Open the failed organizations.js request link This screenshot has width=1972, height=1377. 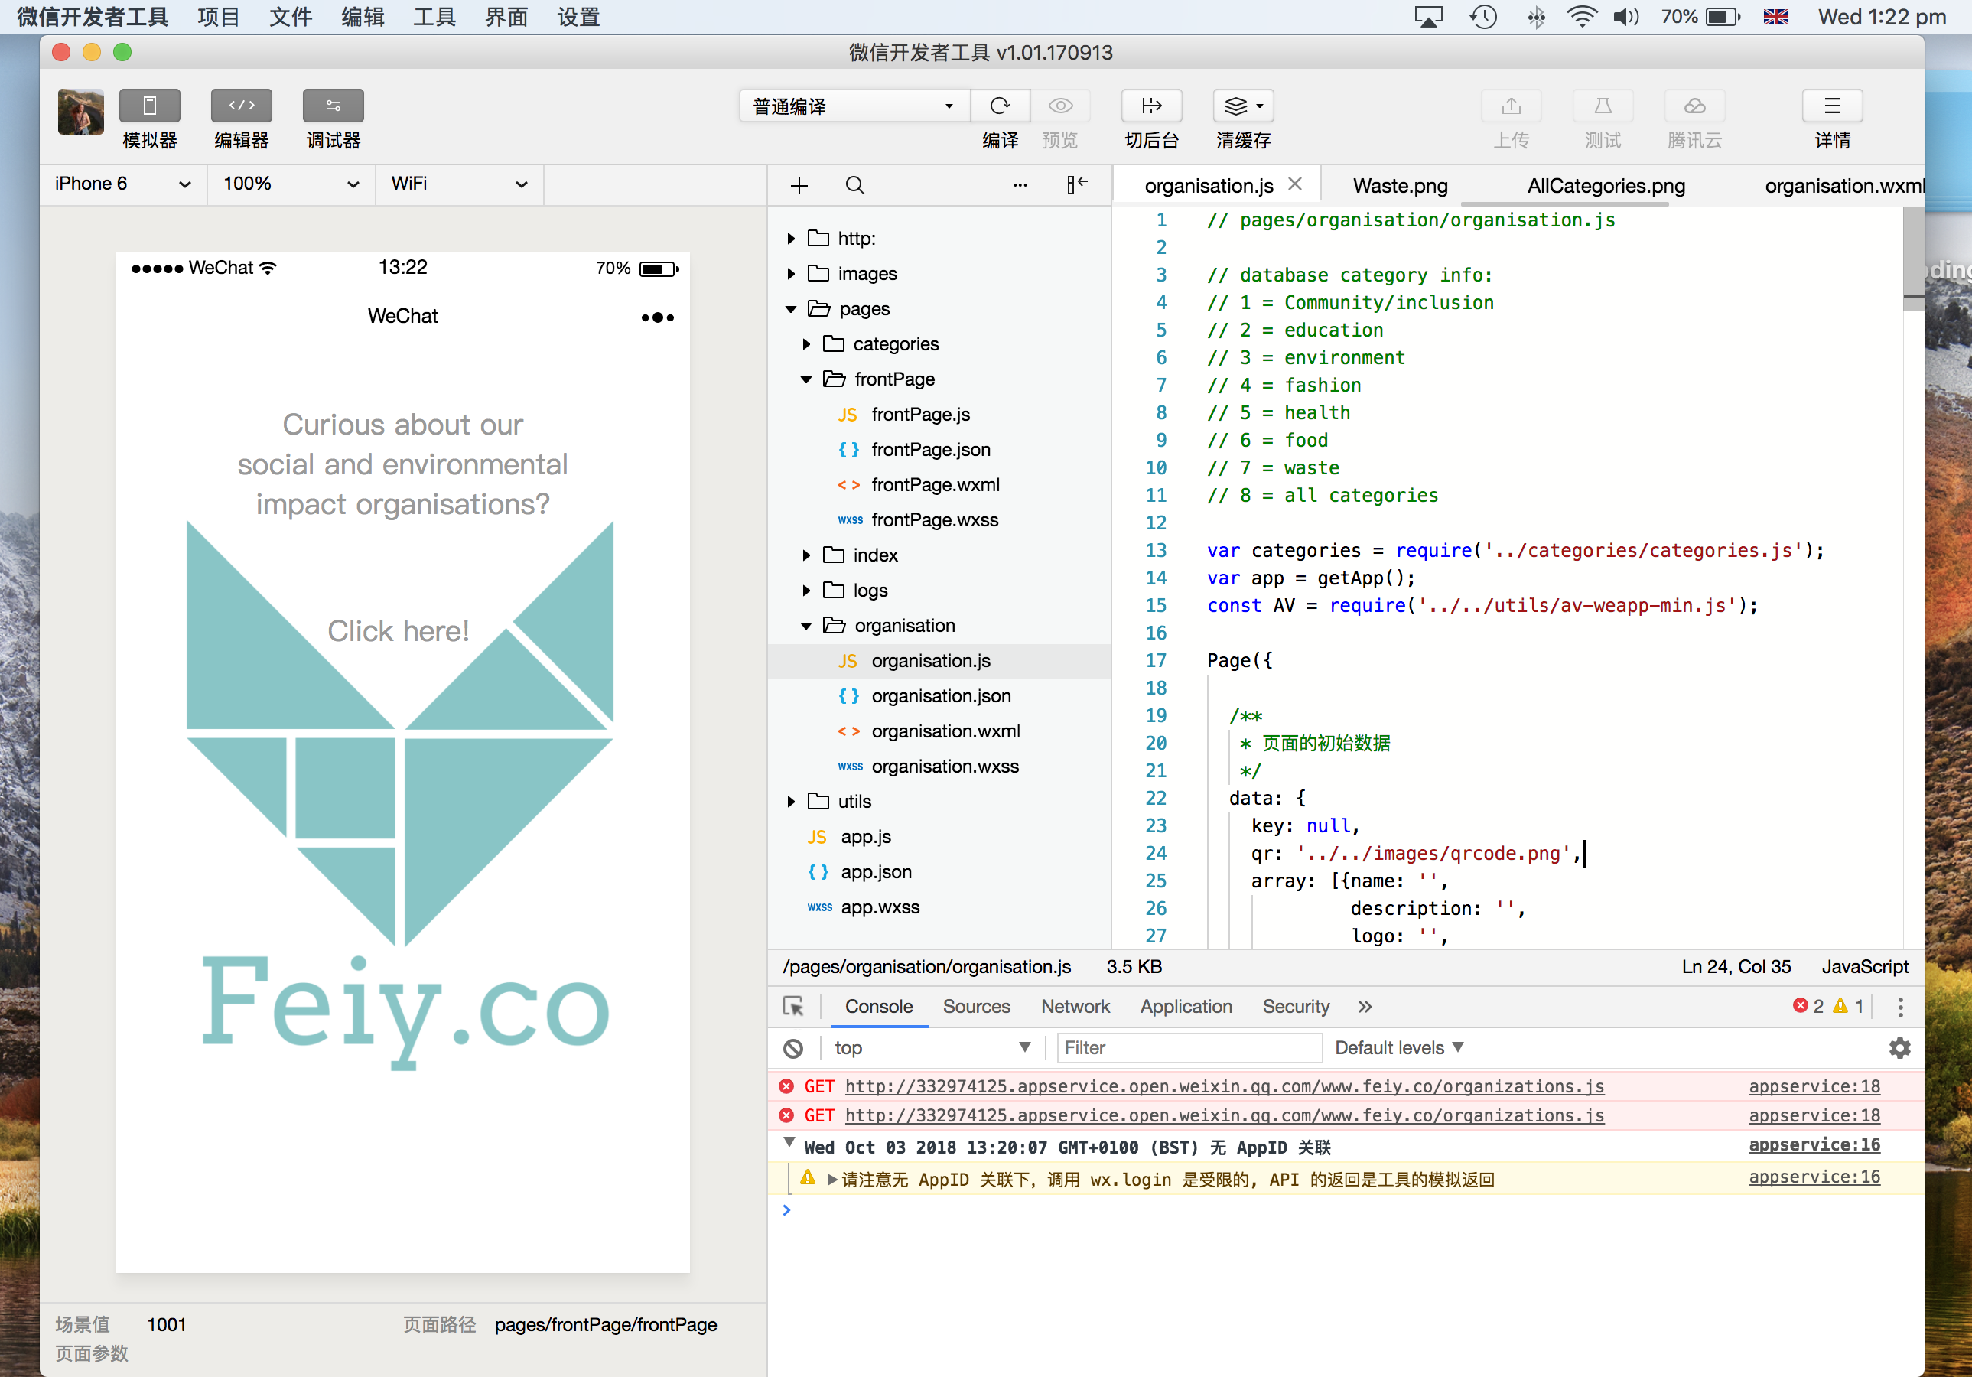pyautogui.click(x=1224, y=1086)
